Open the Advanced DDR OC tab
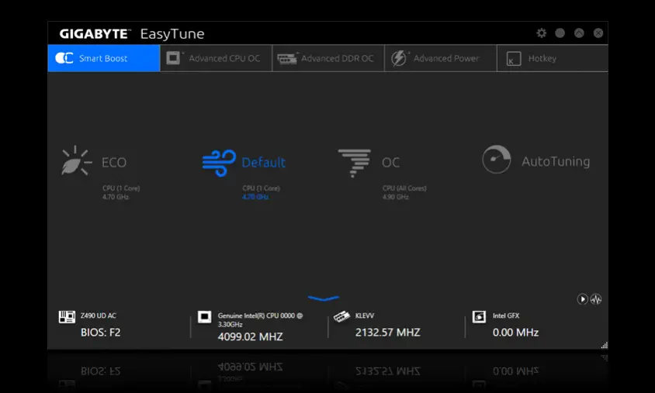This screenshot has width=655, height=393. (327, 58)
